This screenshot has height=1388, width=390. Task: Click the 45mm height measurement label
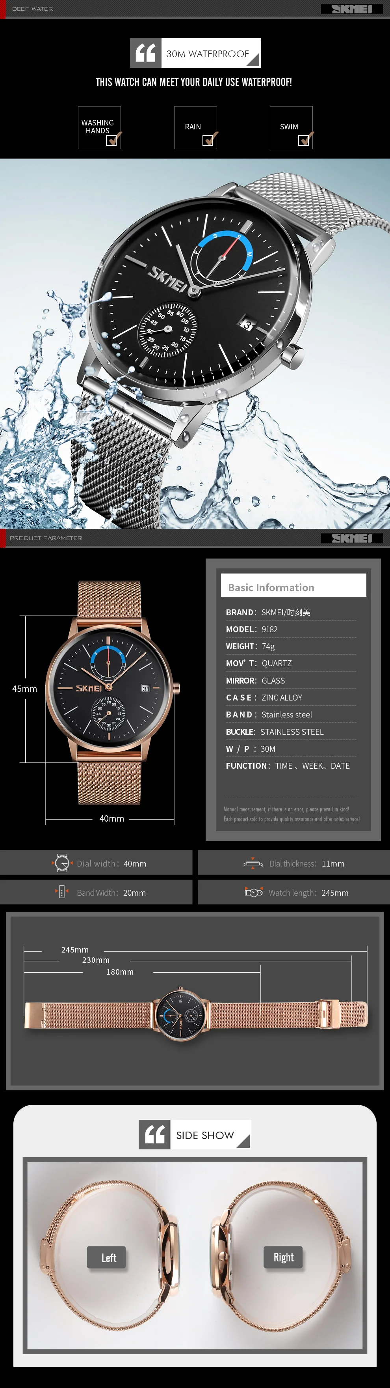(x=25, y=689)
